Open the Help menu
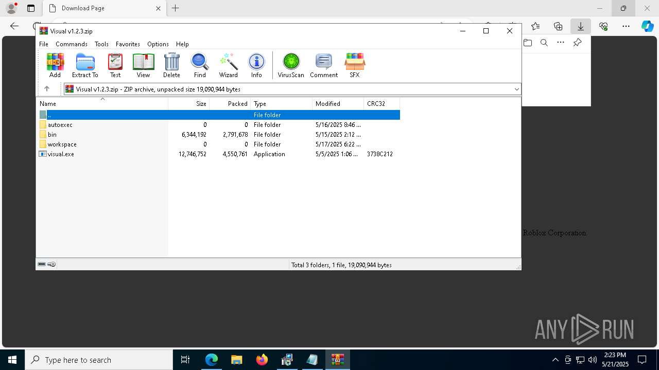The width and height of the screenshot is (659, 370). 182,44
